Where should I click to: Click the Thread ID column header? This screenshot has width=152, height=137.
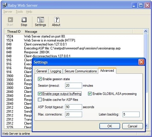14,31
